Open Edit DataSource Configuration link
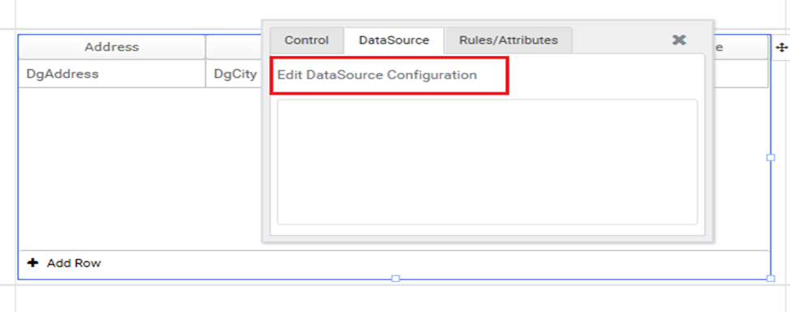 pos(377,75)
